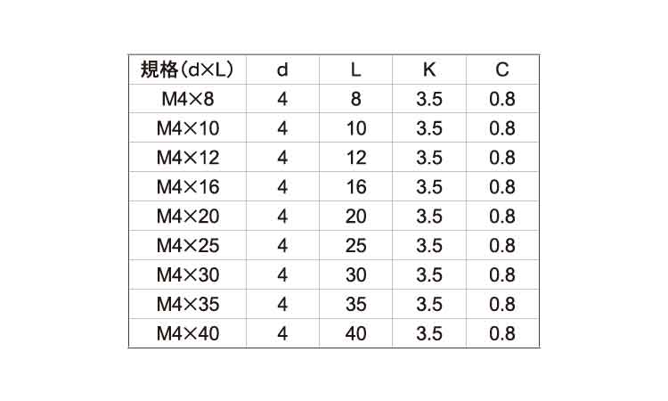Screen dimensions: 668x401
Task: Click the L column header
Action: pos(356,70)
